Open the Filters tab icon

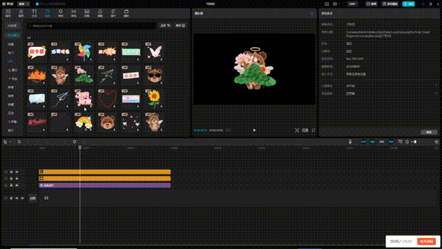[x=99, y=13]
